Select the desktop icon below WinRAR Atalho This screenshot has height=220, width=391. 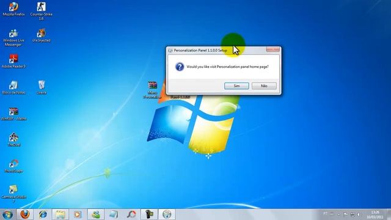[13, 140]
